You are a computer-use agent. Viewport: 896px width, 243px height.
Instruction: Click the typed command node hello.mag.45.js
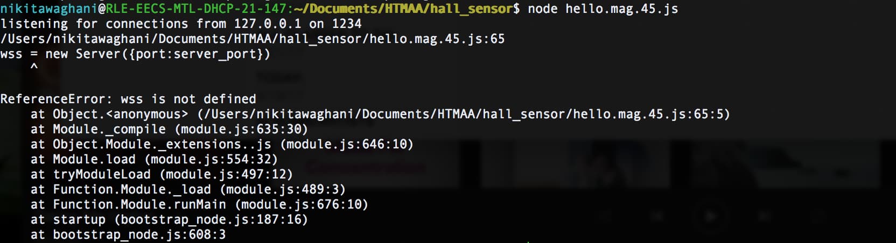603,9
